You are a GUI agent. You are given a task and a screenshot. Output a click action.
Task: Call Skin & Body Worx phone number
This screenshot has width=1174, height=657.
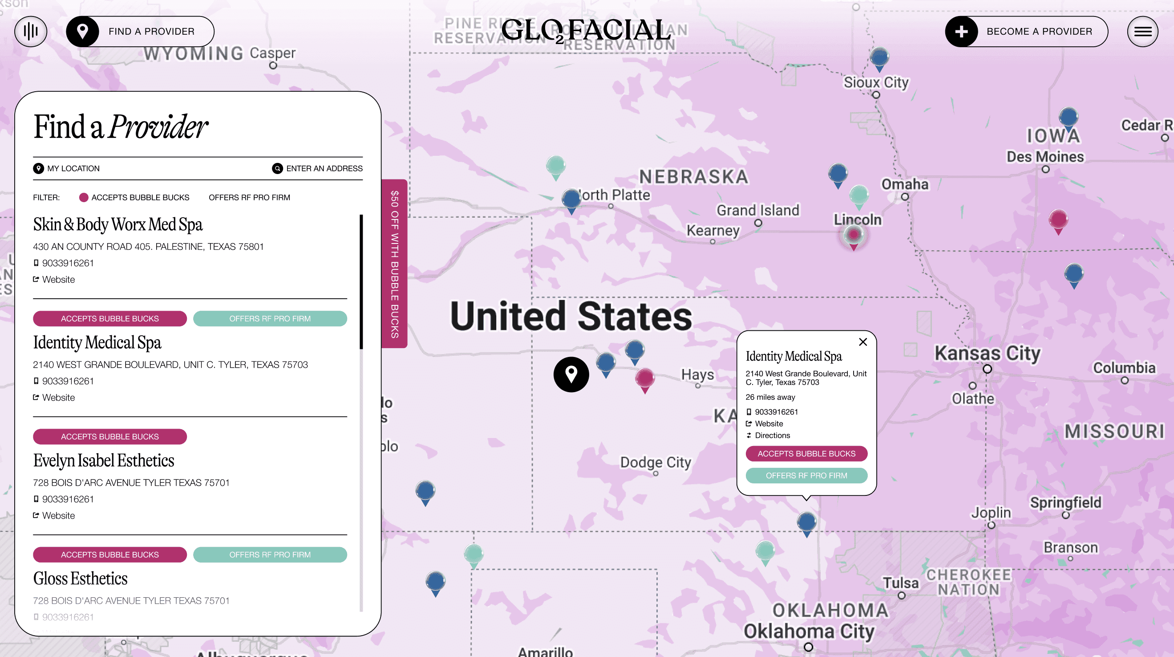click(63, 263)
